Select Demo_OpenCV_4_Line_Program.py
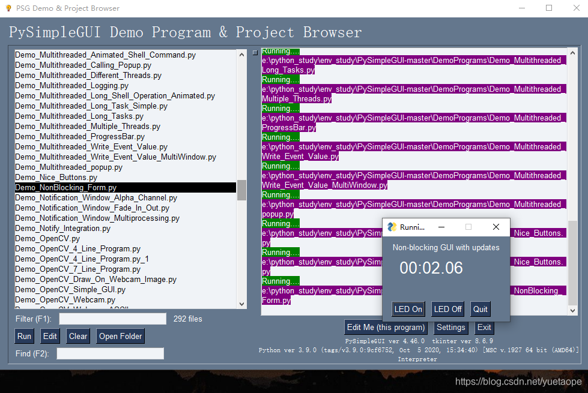588x393 pixels. [126, 249]
